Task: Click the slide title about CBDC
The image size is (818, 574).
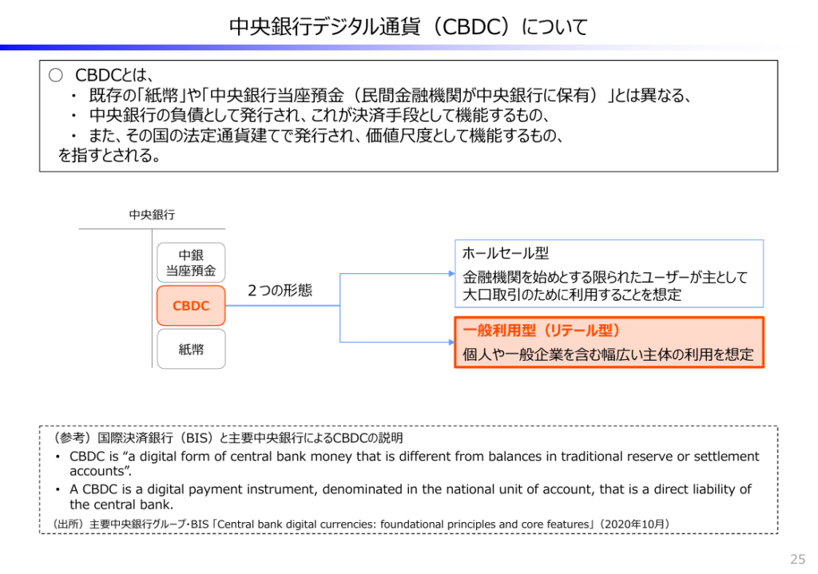Action: pyautogui.click(x=408, y=27)
